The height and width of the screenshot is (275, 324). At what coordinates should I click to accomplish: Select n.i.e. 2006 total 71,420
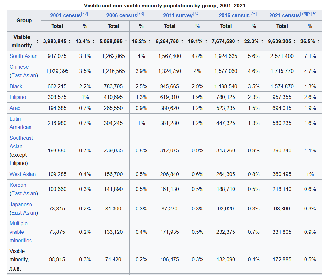click(113, 259)
